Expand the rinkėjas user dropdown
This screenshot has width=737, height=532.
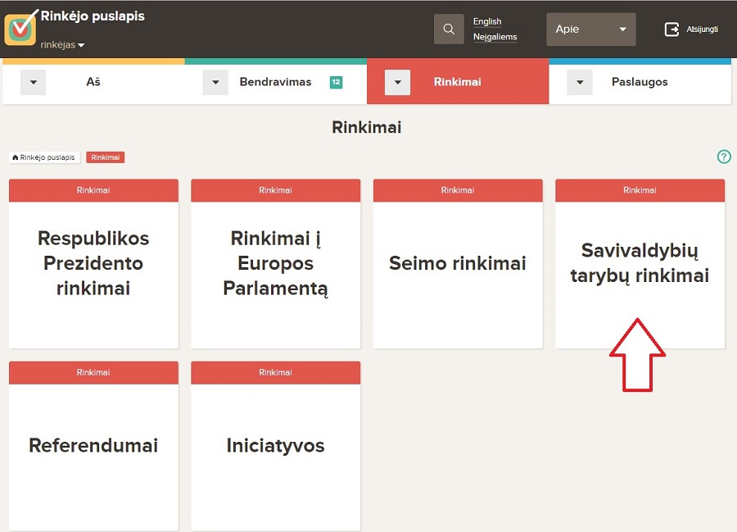62,45
